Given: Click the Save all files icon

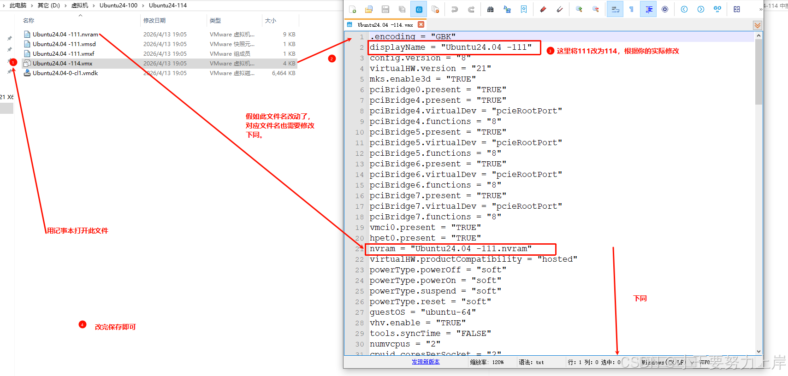Looking at the screenshot, I should pos(402,9).
